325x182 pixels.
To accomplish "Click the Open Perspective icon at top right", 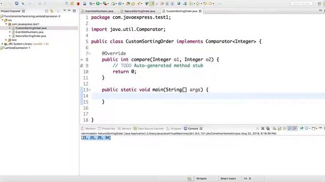I will 319,4.
